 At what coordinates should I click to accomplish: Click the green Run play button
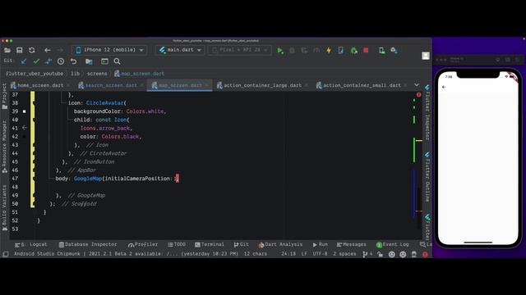(279, 51)
